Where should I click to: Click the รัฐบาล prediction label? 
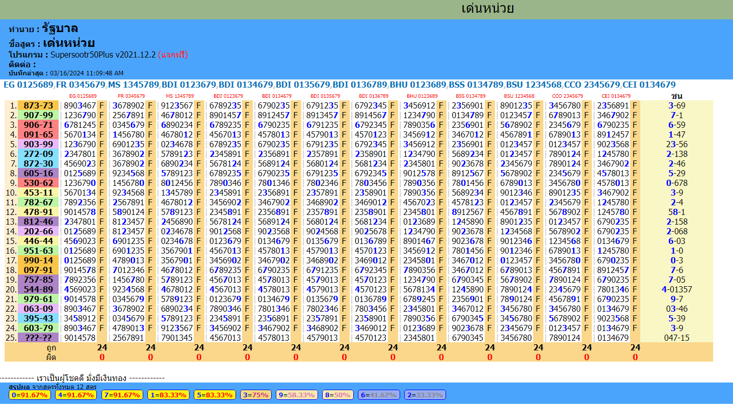(60, 29)
